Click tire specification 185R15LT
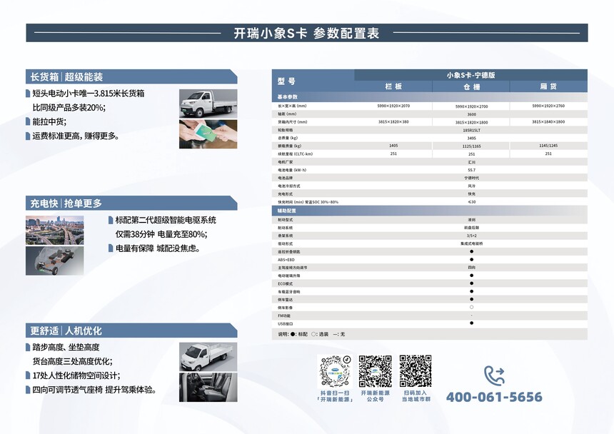Image resolution: width=614 pixels, height=434 pixels. (x=471, y=131)
